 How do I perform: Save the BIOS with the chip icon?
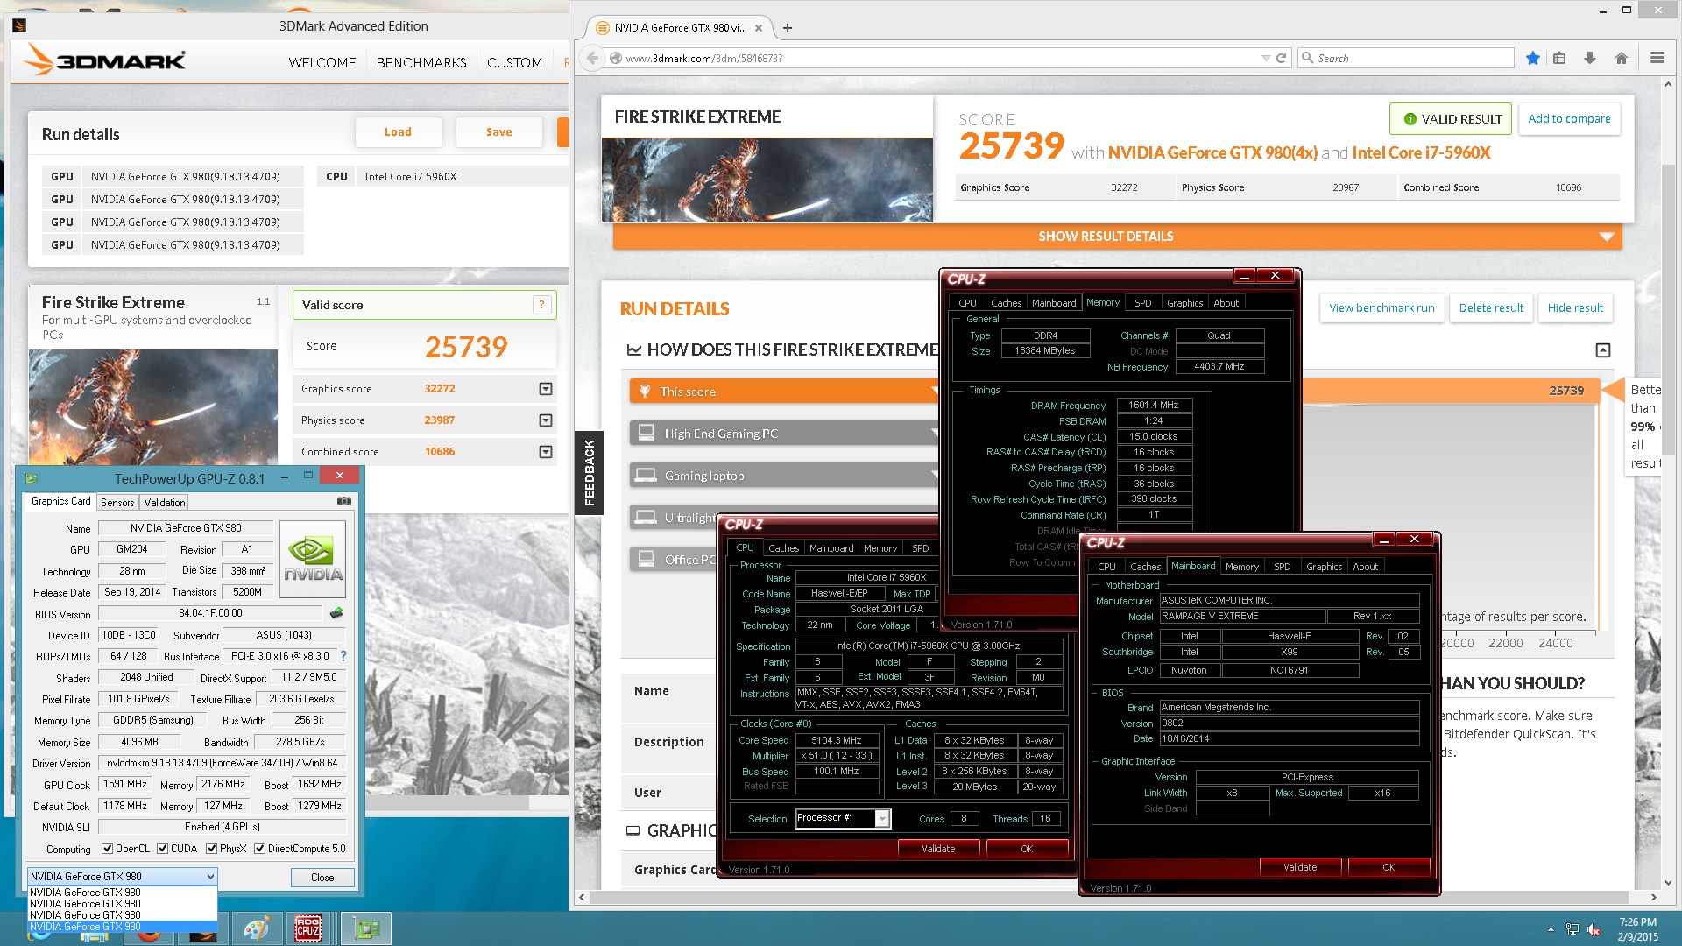point(336,613)
